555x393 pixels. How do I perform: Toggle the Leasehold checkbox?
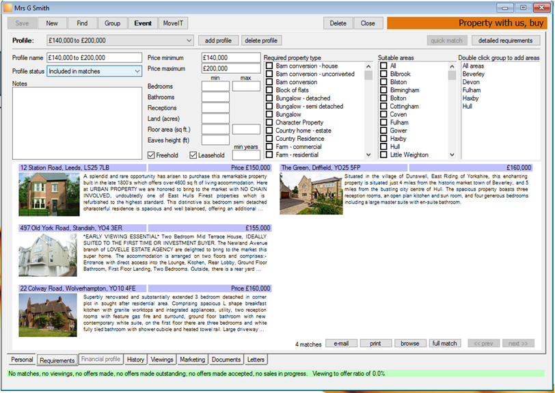193,155
